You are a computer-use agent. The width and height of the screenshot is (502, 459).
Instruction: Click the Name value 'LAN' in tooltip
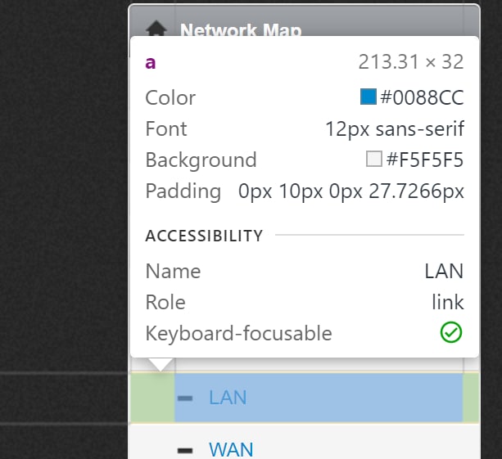tap(444, 271)
